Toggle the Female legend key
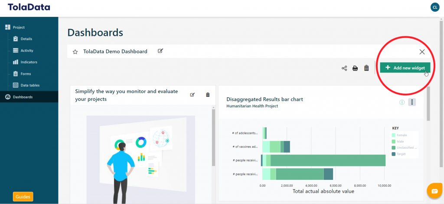The image size is (444, 204). click(x=399, y=135)
